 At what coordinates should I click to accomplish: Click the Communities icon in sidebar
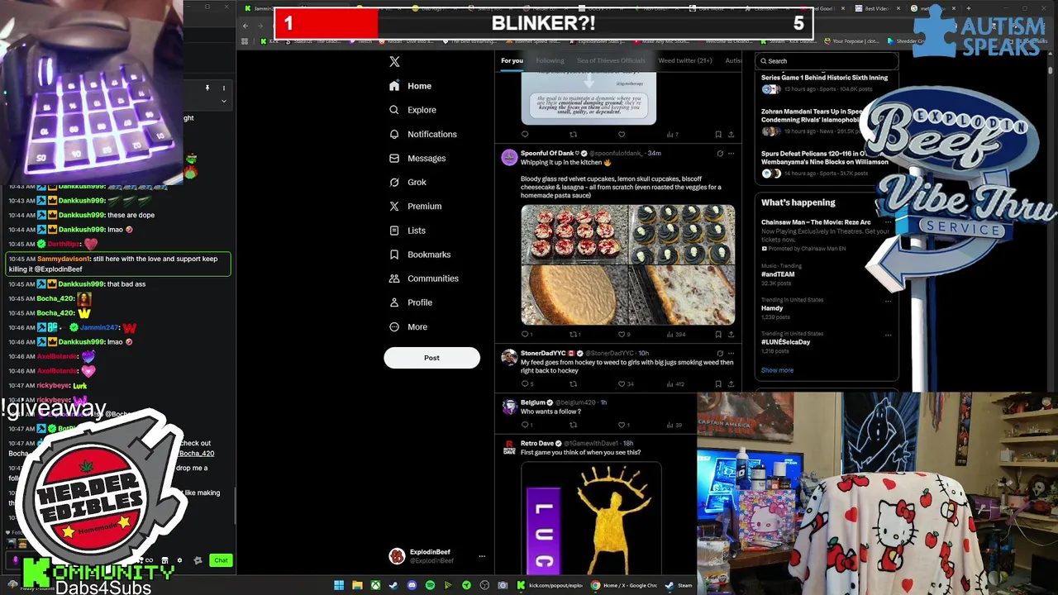[x=394, y=278]
